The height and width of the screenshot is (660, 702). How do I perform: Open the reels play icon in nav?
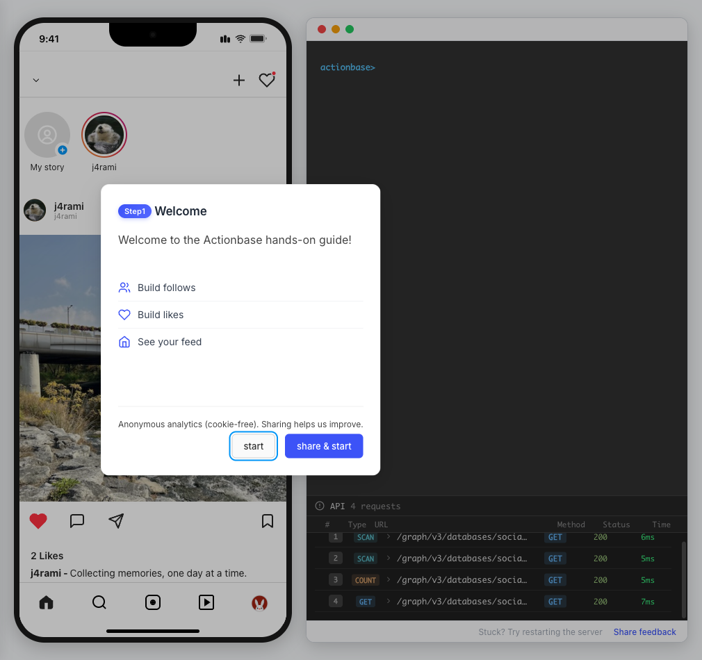click(x=206, y=602)
